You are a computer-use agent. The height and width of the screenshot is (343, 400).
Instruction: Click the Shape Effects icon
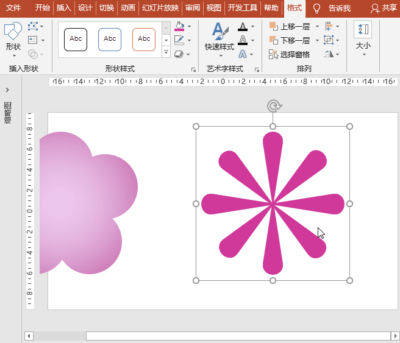point(179,54)
